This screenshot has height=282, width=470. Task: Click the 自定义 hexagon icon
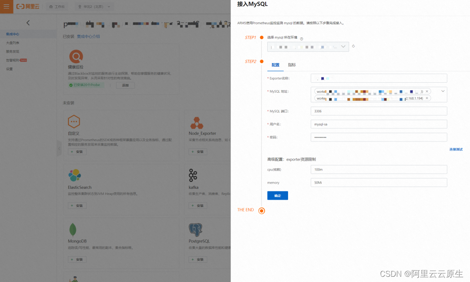point(74,122)
